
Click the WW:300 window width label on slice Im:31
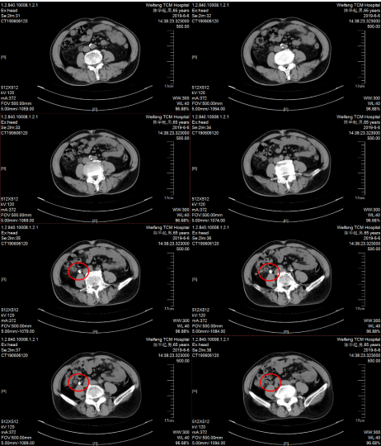181,98
